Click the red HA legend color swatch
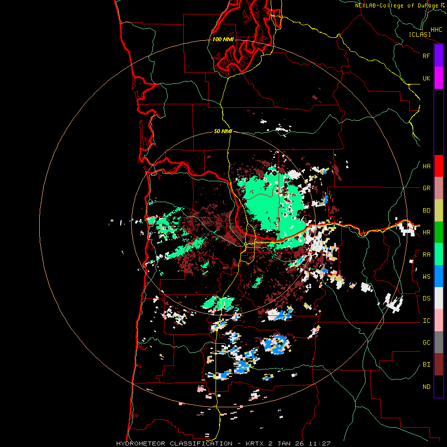 coord(439,166)
